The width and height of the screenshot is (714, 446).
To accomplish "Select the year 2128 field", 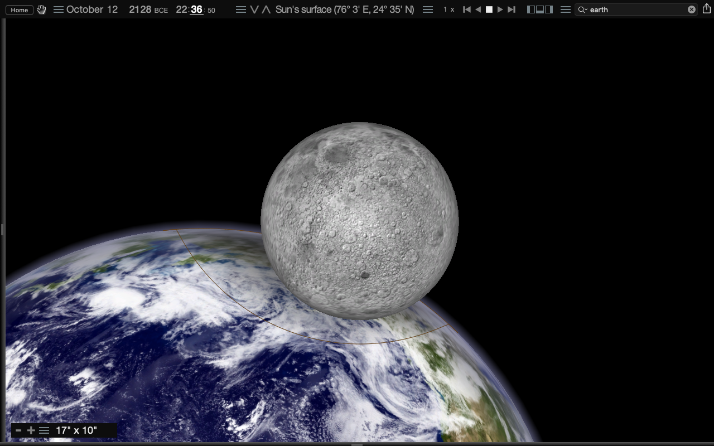I will coord(141,9).
